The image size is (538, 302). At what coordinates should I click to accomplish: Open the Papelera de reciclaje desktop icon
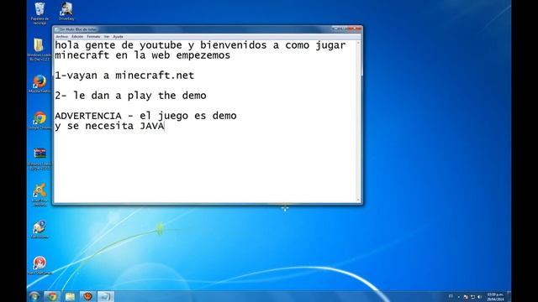pyautogui.click(x=40, y=13)
